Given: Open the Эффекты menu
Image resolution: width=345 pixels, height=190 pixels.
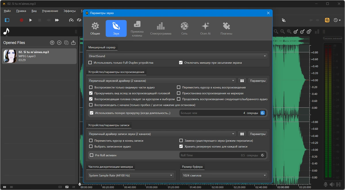Looking at the screenshot, I should [x=69, y=11].
